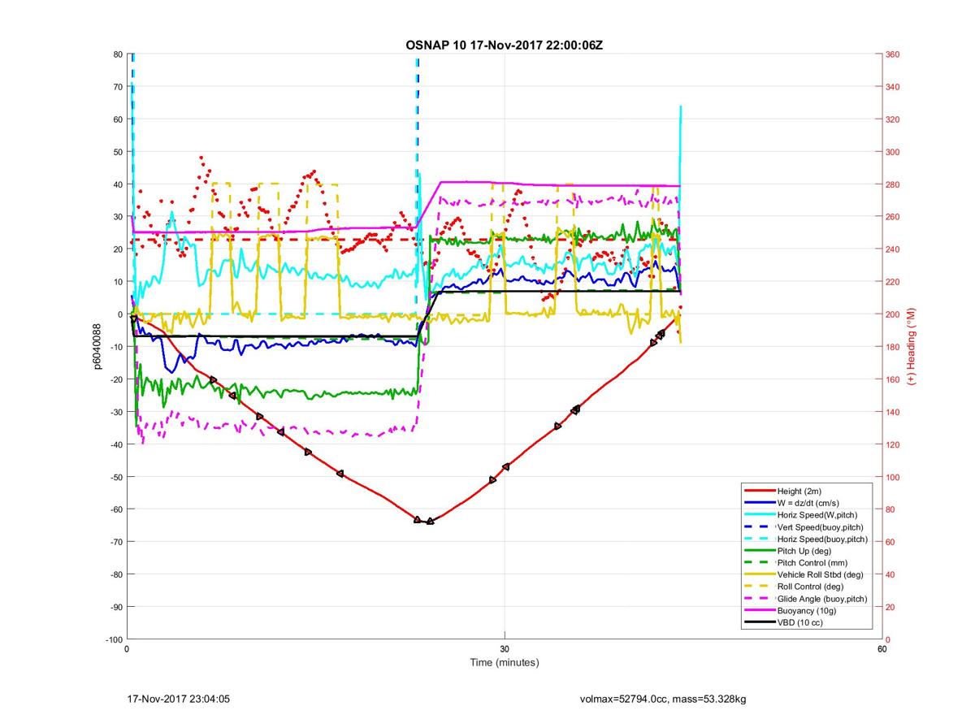
Task: Click the black line sample beside VBD (10 cc)
Action: tap(759, 622)
